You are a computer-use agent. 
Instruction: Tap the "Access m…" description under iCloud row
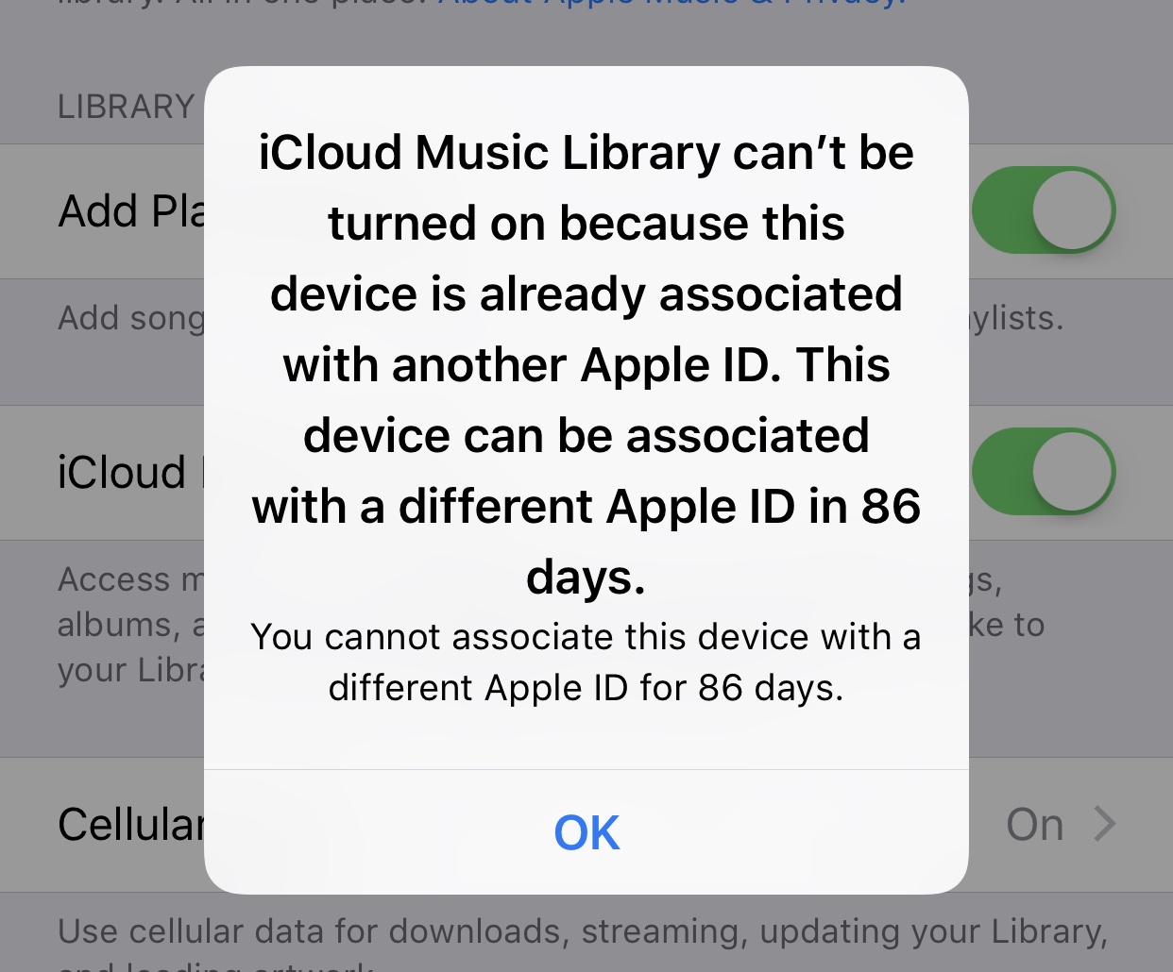[x=131, y=579]
